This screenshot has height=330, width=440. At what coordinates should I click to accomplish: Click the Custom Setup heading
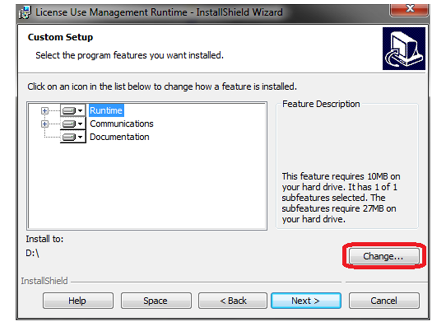60,37
